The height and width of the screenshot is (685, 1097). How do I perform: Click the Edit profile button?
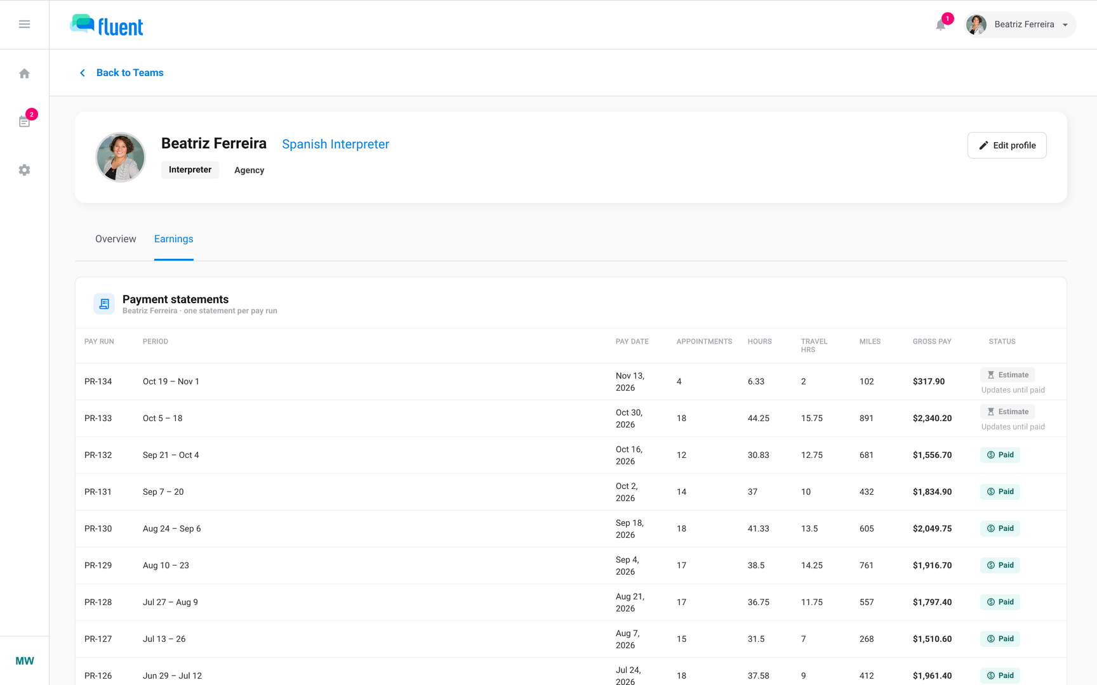pos(1007,145)
